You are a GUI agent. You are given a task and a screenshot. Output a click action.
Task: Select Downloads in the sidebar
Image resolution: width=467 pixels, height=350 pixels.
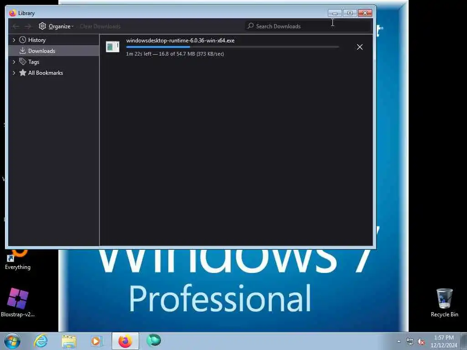[54, 51]
